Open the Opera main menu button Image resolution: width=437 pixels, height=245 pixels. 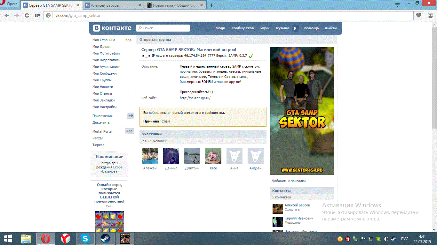(x=10, y=4)
